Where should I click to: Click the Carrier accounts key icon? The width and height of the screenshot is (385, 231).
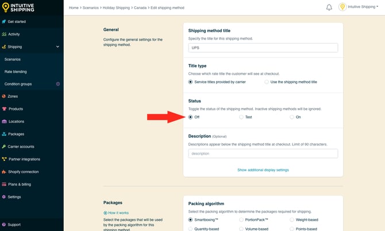click(4, 147)
